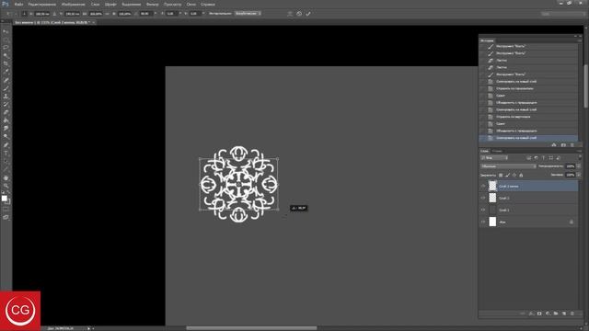The width and height of the screenshot is (589, 331).
Task: Cancel the transform in the options bar
Action: pyautogui.click(x=299, y=14)
